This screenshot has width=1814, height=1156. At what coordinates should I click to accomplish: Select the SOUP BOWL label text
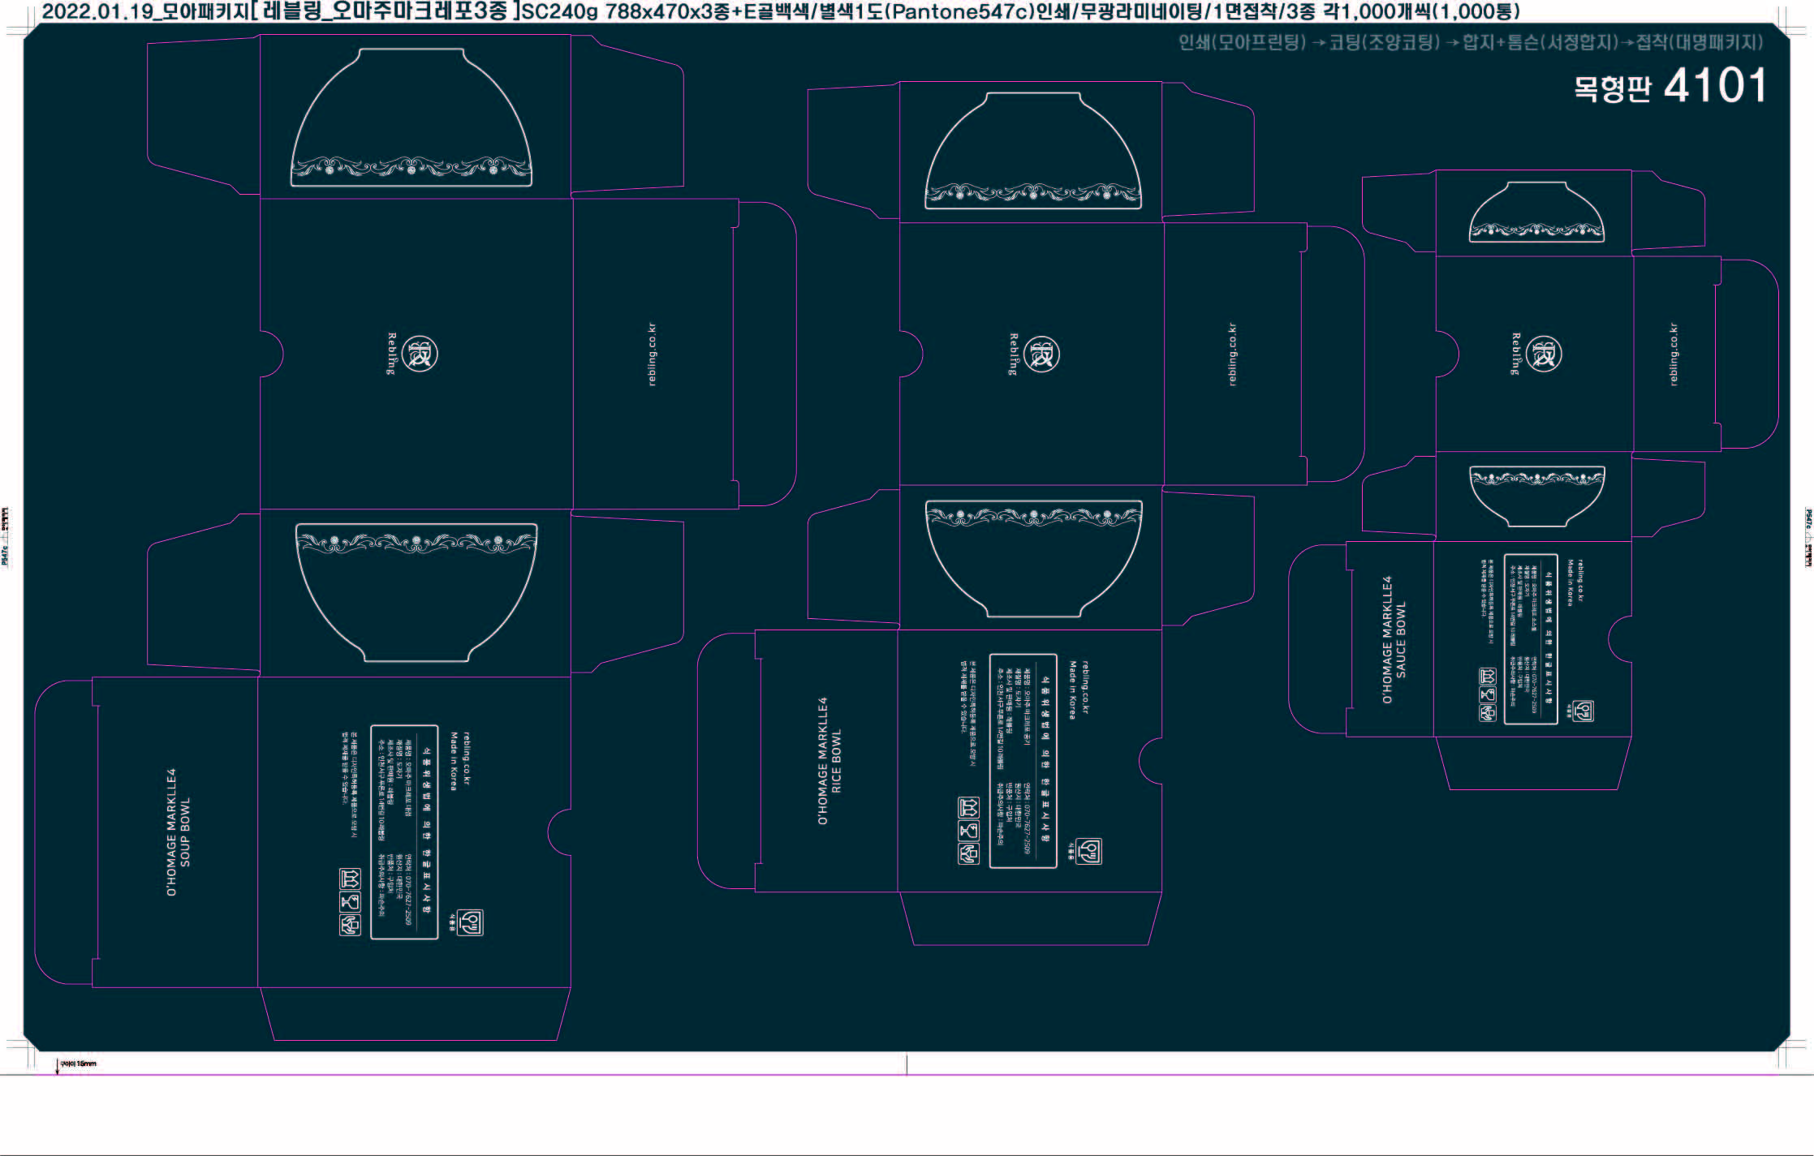(185, 832)
